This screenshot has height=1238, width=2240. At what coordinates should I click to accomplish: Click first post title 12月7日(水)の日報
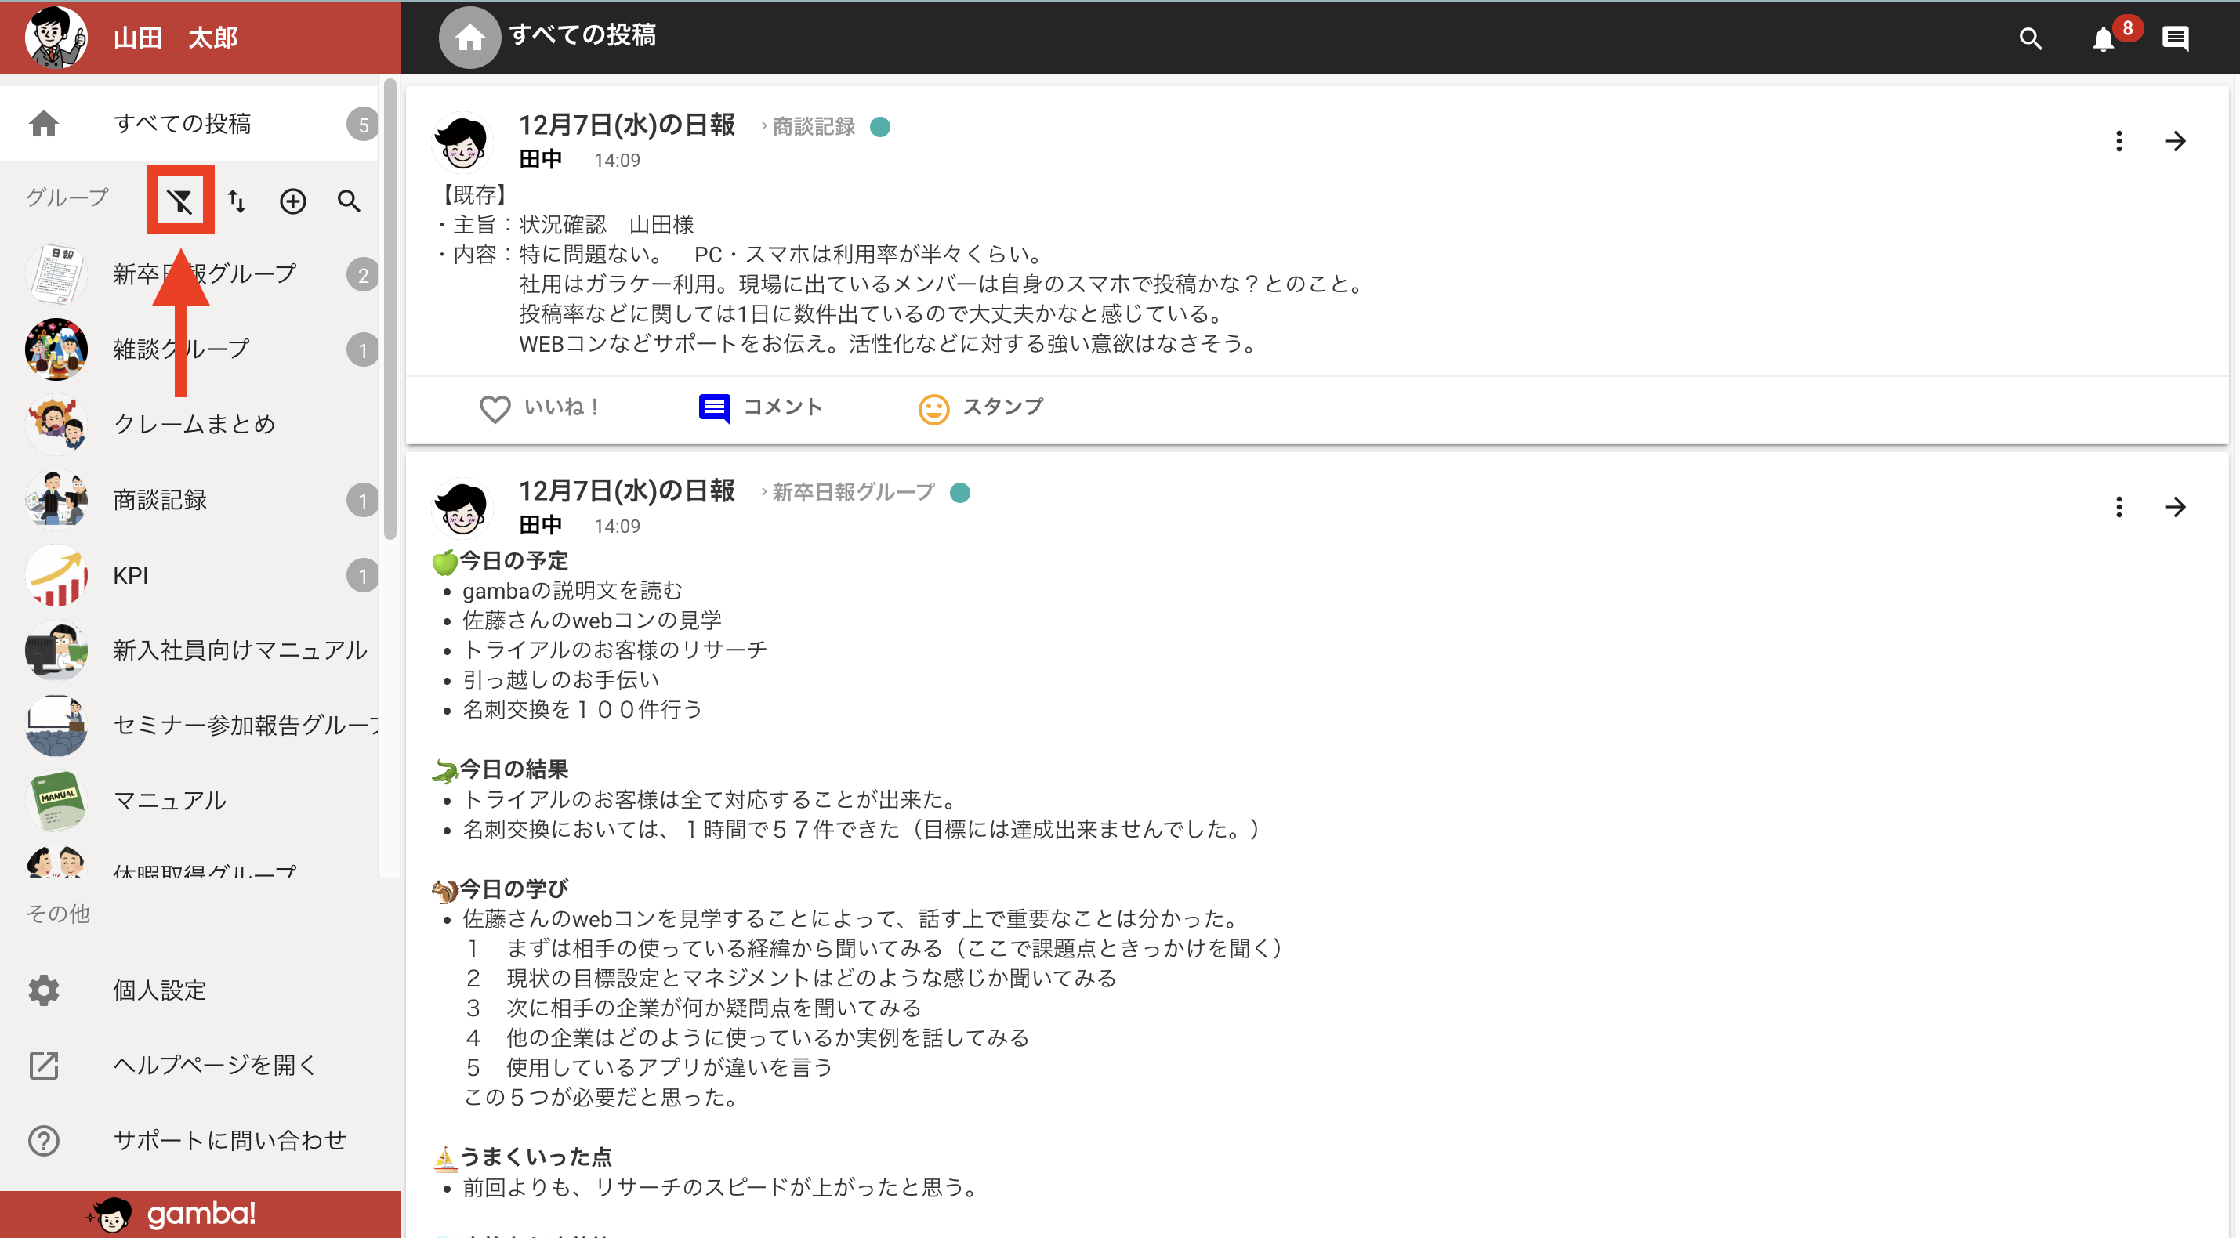[627, 125]
